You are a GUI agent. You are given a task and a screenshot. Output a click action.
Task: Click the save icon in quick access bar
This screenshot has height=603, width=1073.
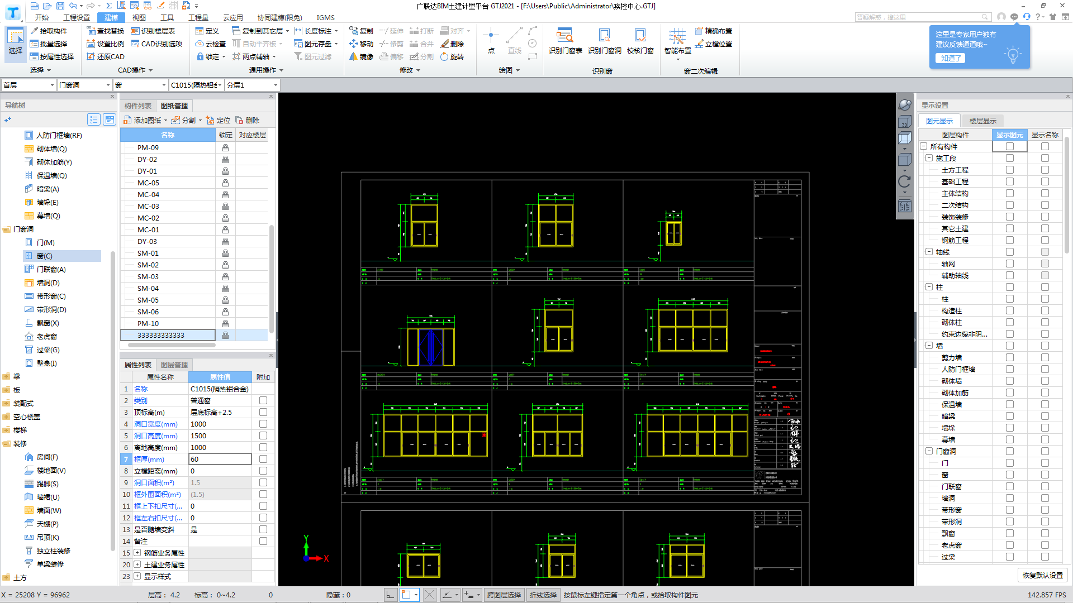(60, 6)
